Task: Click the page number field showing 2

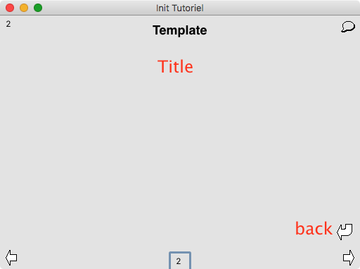Action: [180, 261]
